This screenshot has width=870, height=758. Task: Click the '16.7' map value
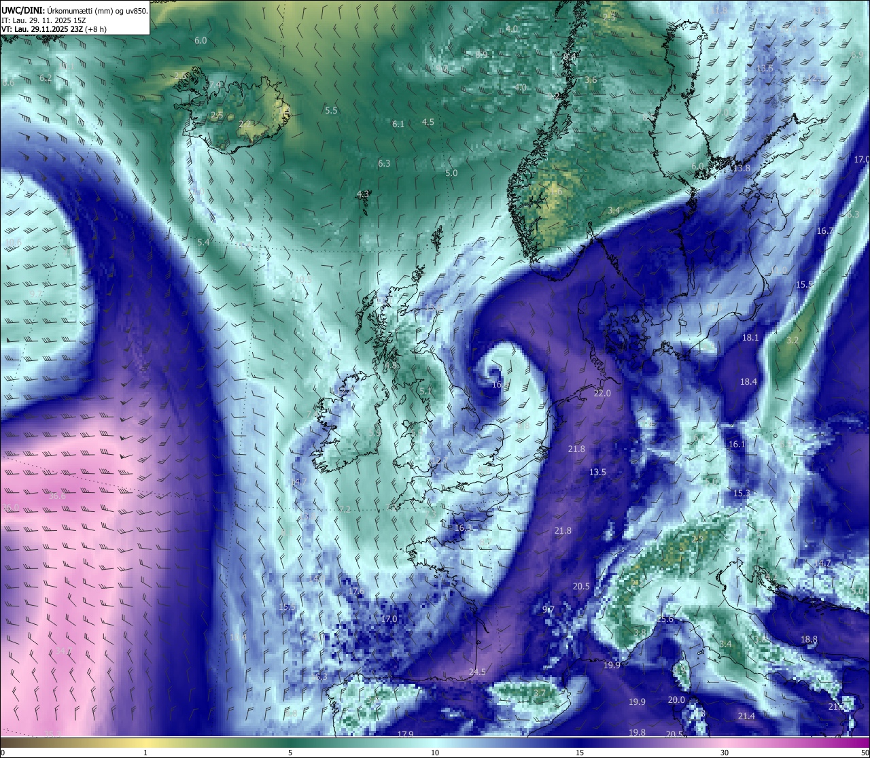click(x=824, y=231)
